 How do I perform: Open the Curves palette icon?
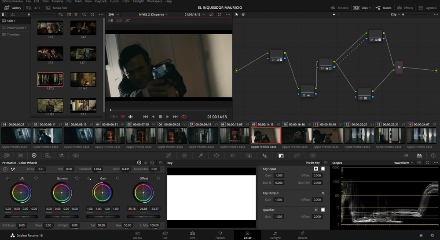(169, 155)
